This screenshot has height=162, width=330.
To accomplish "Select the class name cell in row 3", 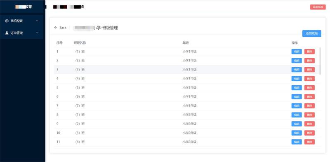I will [80, 70].
